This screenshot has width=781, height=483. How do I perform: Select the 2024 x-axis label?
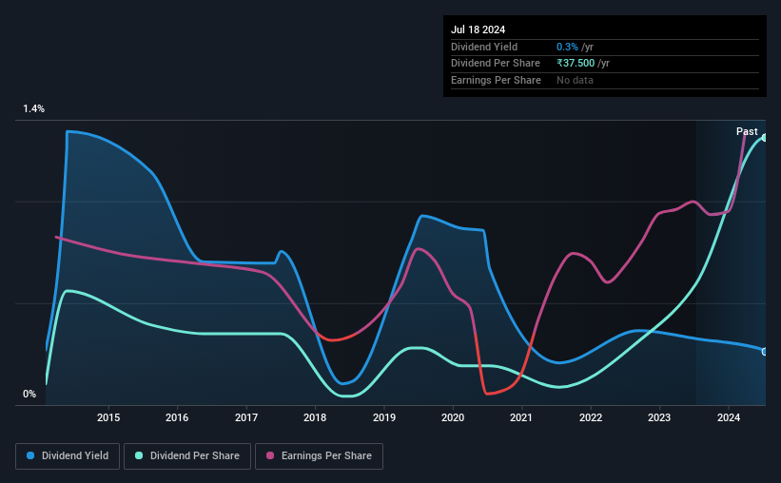click(x=728, y=417)
